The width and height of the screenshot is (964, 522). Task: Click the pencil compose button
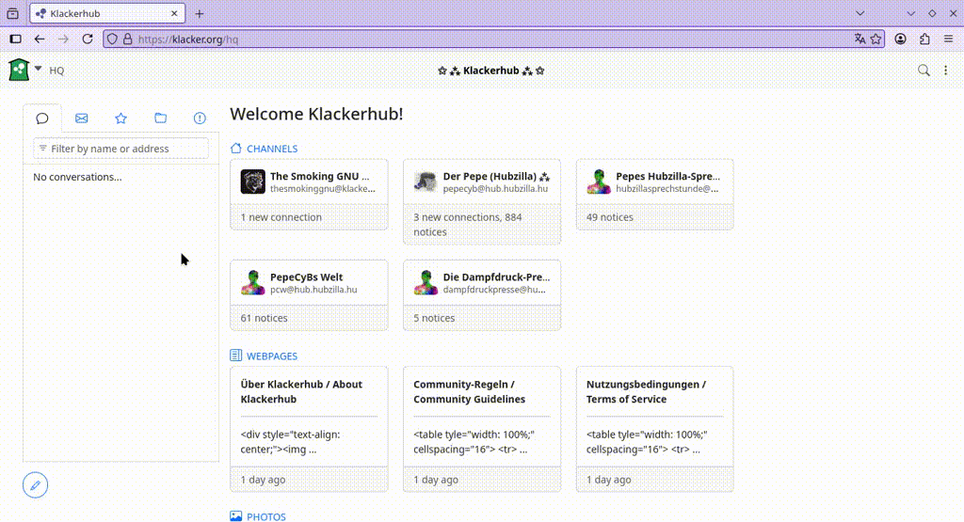click(36, 485)
